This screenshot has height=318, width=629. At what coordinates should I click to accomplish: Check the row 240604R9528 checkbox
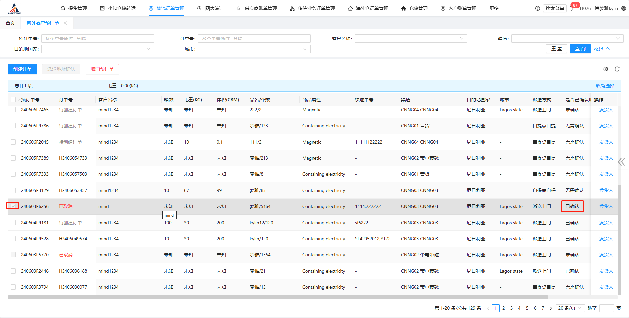click(x=13, y=239)
